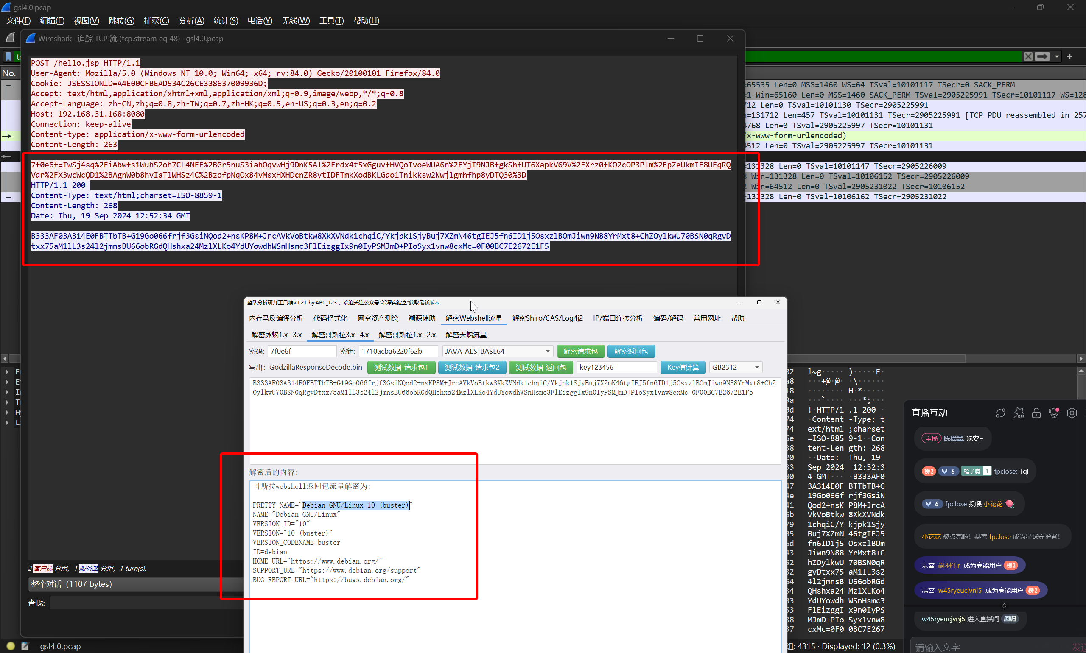Click the key123456 input field

pos(616,368)
